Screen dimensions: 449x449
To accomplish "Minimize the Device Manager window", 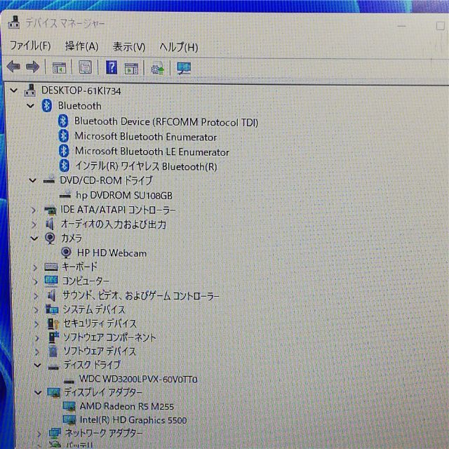I will 401,26.
